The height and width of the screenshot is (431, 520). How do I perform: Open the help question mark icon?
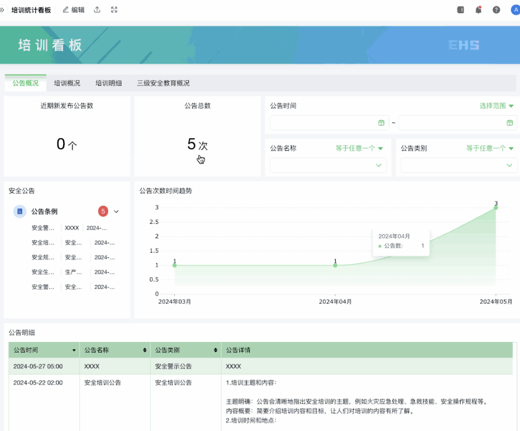pyautogui.click(x=496, y=10)
